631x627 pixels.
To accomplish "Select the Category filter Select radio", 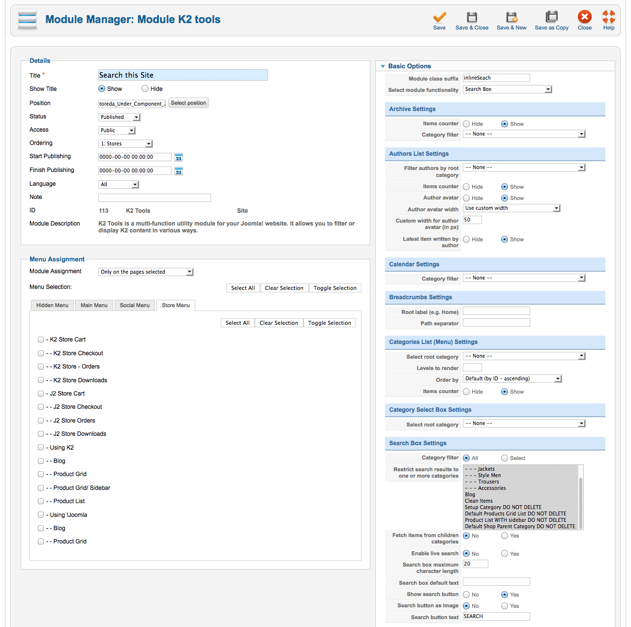I will (505, 458).
